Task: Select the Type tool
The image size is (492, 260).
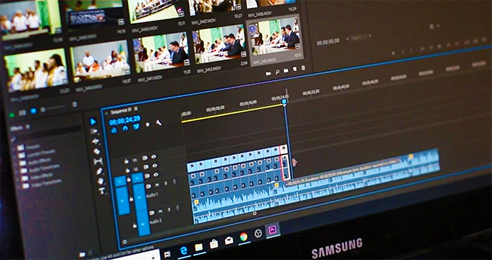Action: click(x=101, y=191)
